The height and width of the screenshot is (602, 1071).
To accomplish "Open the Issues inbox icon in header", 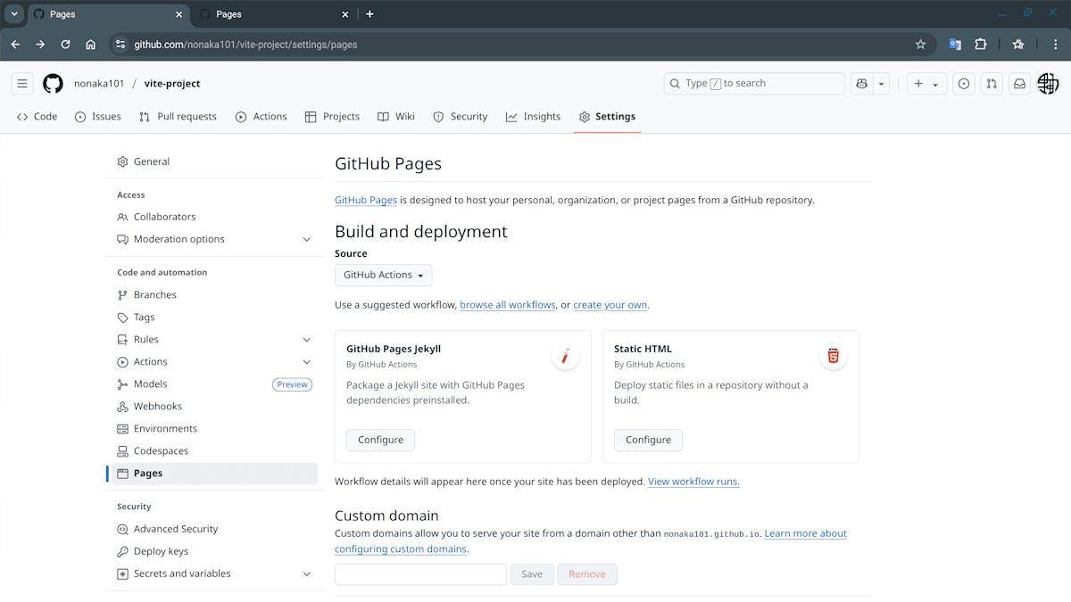I will (x=964, y=84).
